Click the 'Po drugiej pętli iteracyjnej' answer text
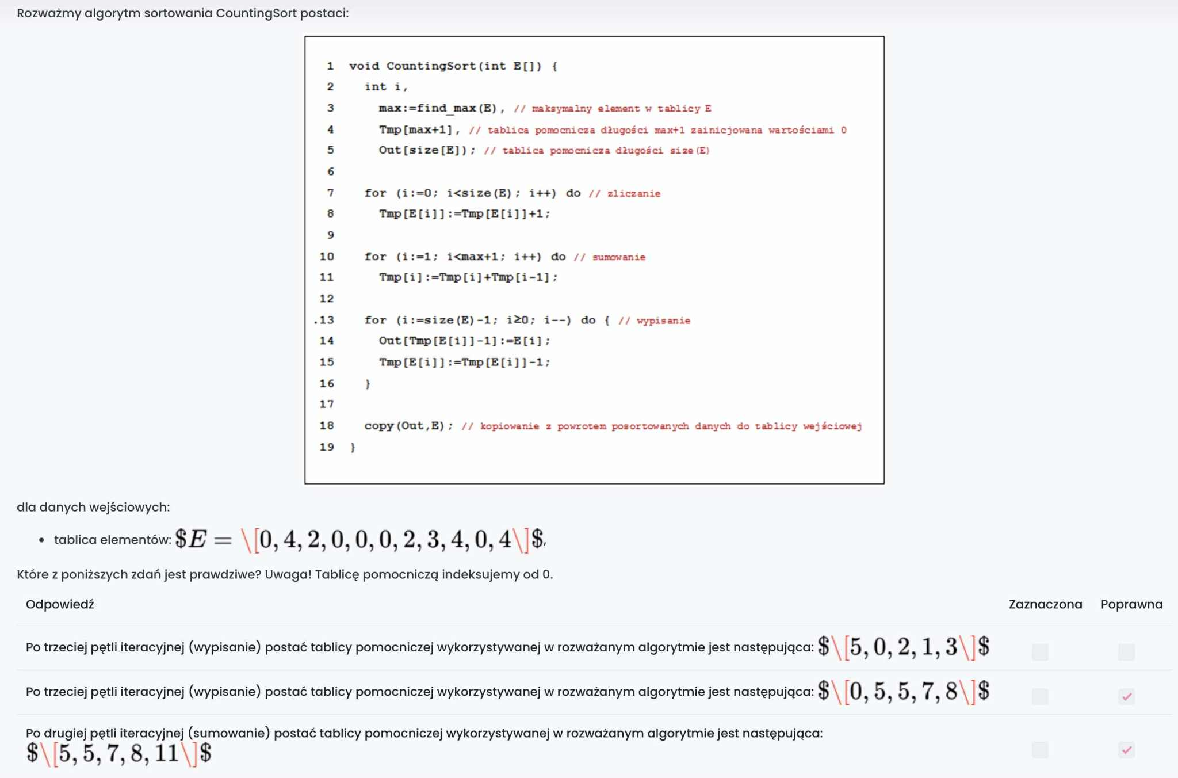 (x=424, y=733)
